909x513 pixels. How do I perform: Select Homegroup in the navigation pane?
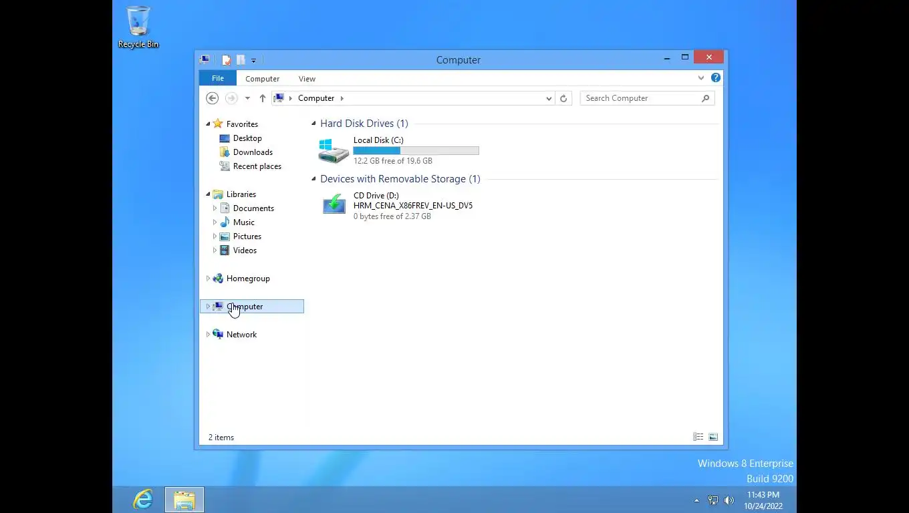[248, 279]
